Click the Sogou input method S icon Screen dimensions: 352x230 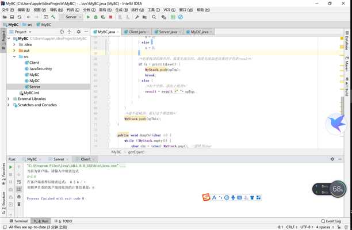[x=206, y=197]
